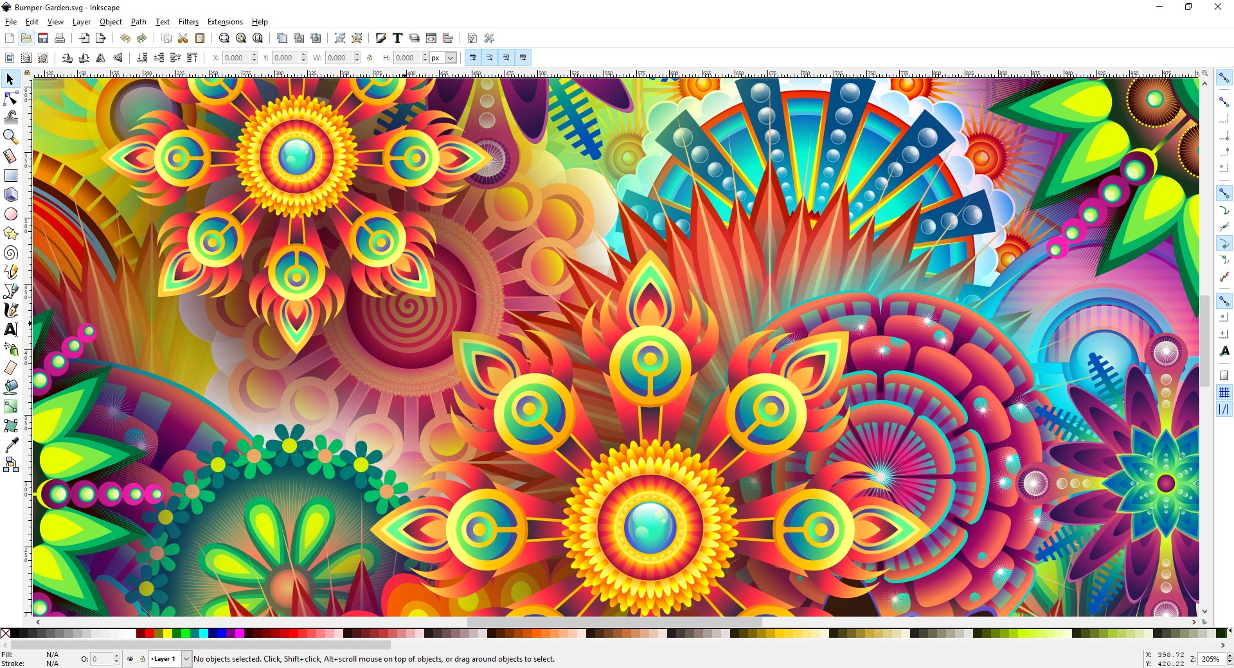This screenshot has height=668, width=1234.
Task: Select the Calligraphy tool
Action: (x=10, y=310)
